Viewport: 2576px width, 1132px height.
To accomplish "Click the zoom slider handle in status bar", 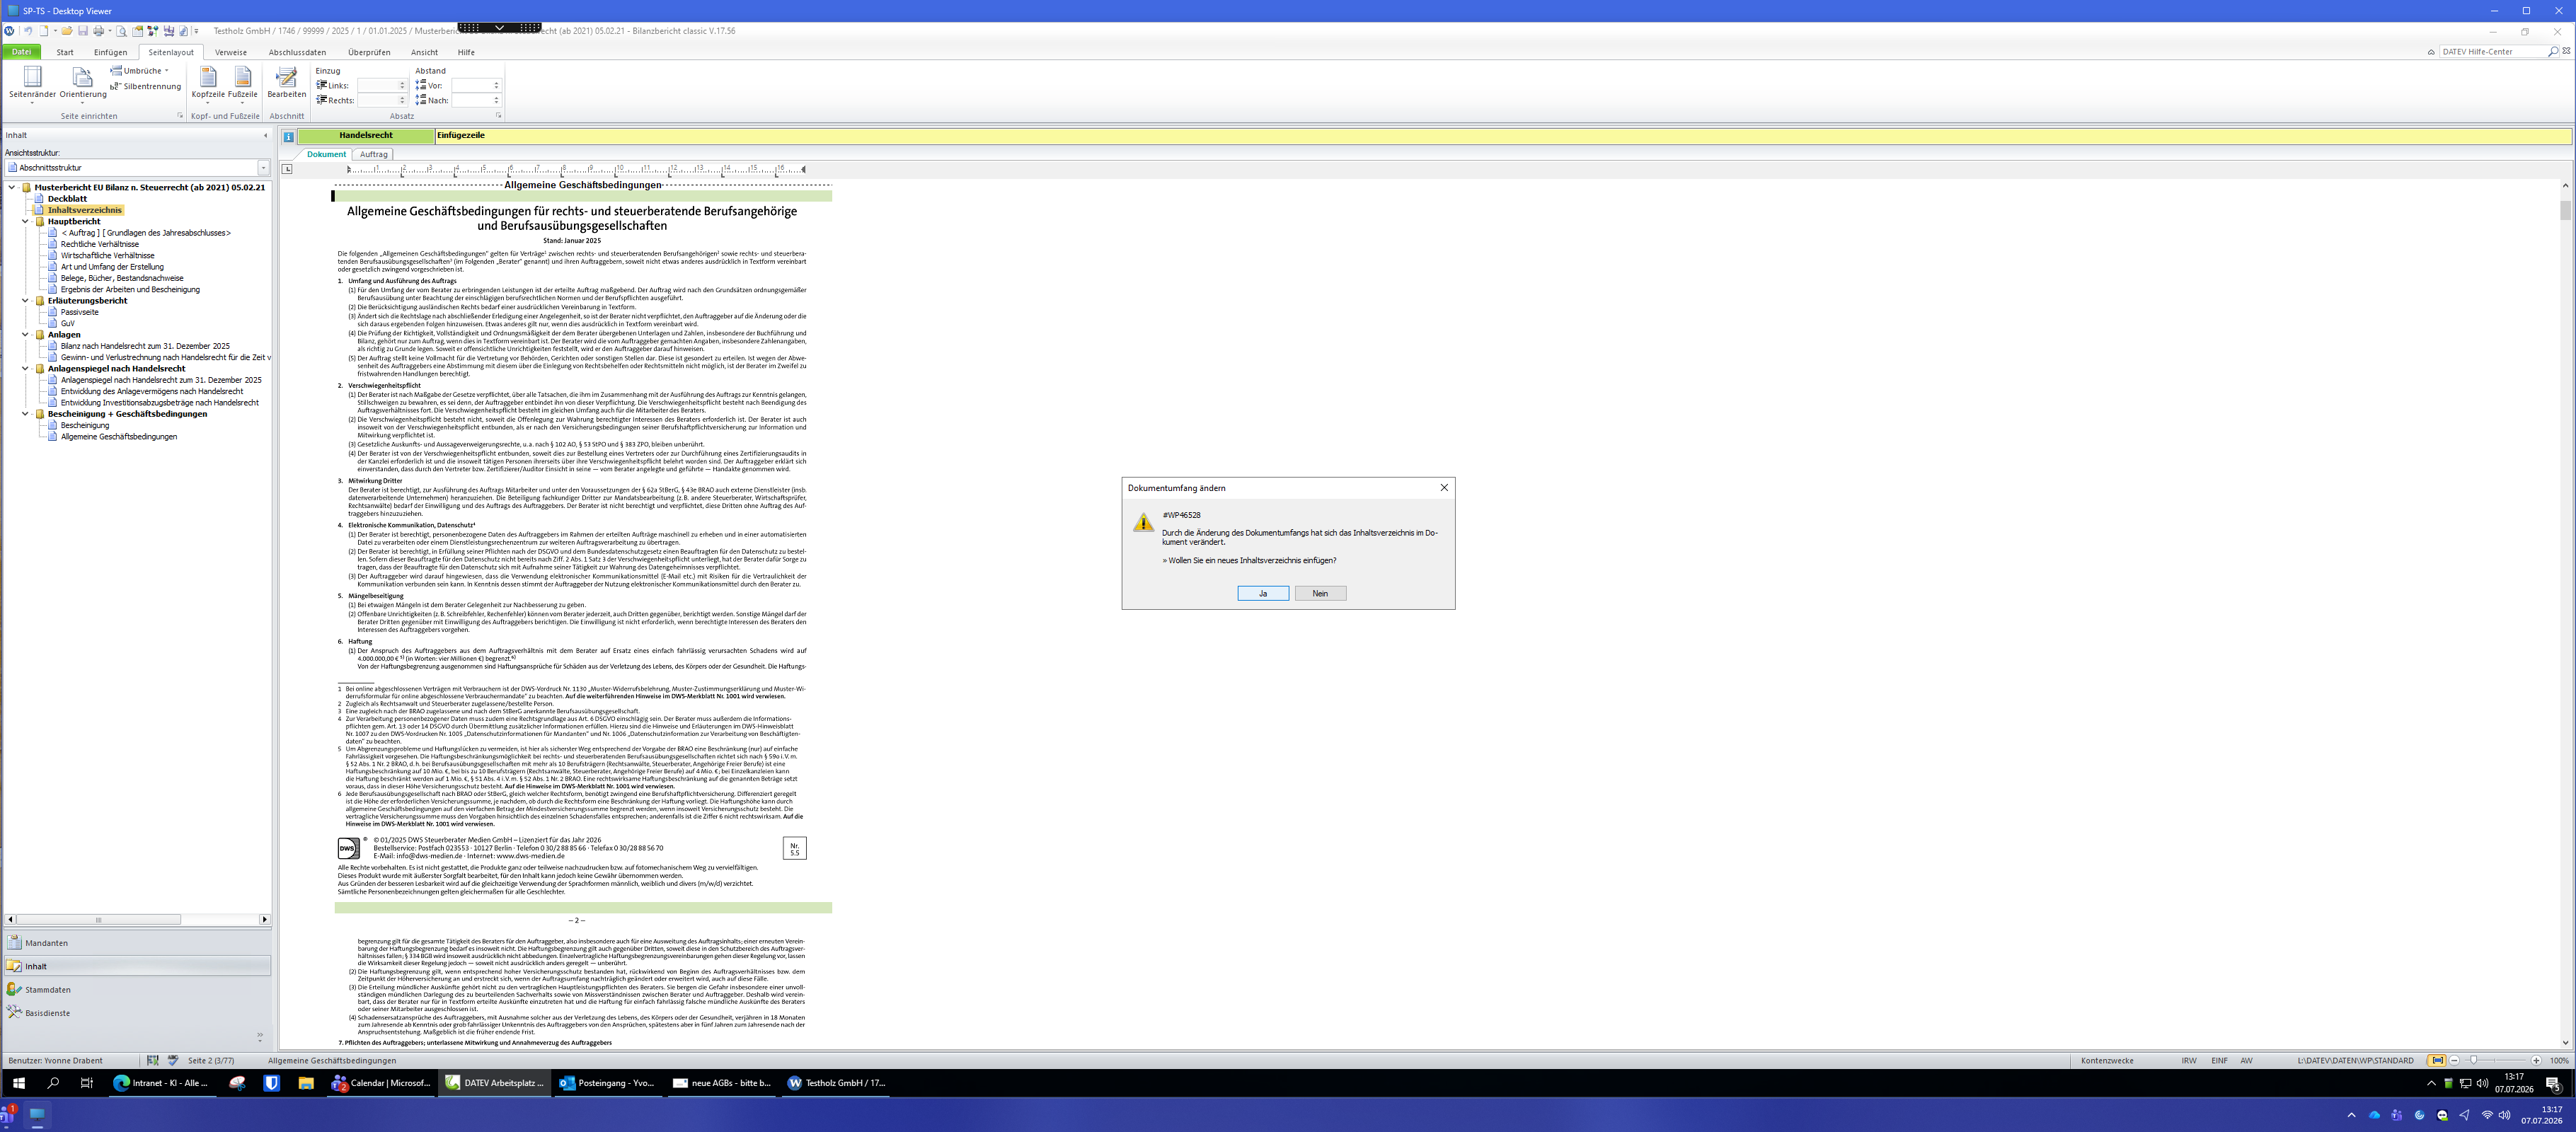I will point(2473,1060).
